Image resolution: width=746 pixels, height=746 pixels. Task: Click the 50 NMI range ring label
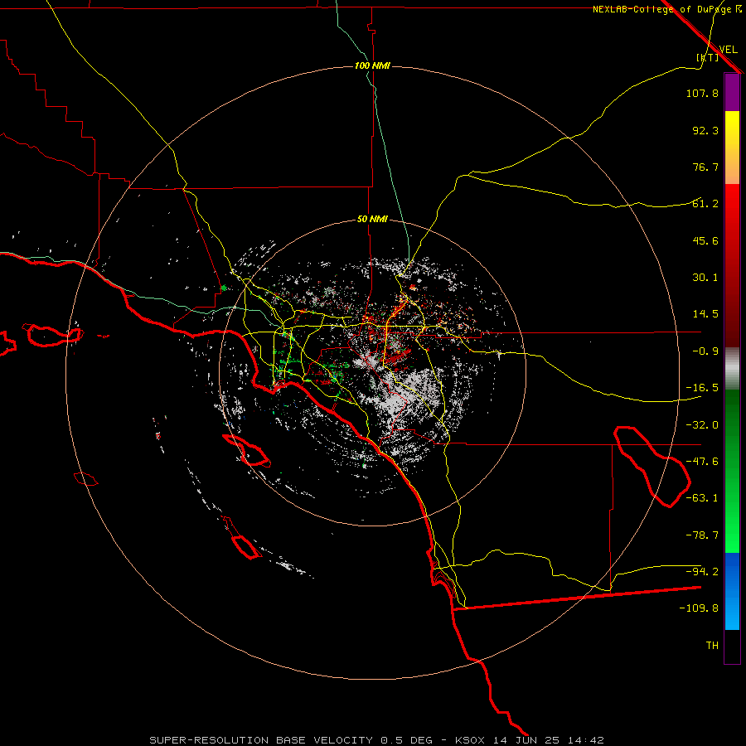tap(372, 220)
